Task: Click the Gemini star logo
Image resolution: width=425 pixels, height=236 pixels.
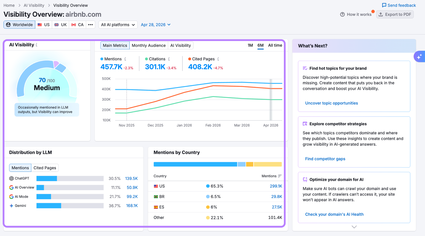Action: [11, 206]
